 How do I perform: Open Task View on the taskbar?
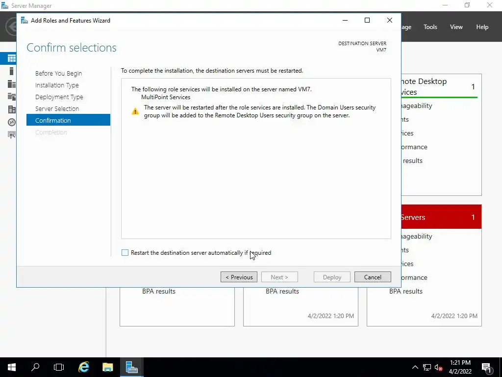[59, 367]
